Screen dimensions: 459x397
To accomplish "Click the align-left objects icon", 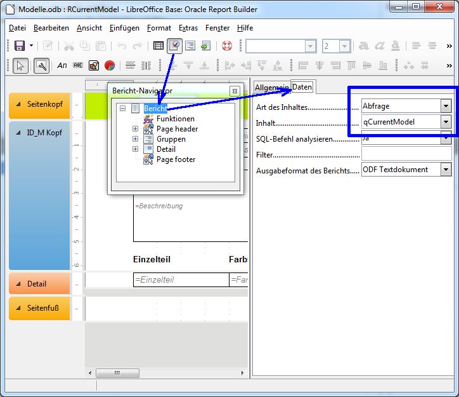I will pyautogui.click(x=303, y=65).
